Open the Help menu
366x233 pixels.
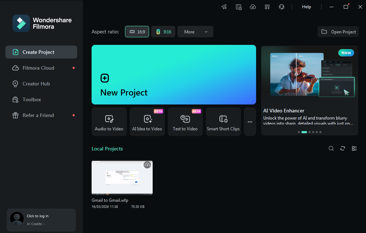click(306, 7)
